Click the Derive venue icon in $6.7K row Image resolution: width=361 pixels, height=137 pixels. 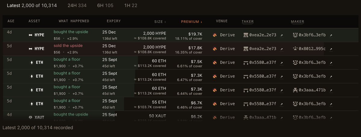[215, 104]
